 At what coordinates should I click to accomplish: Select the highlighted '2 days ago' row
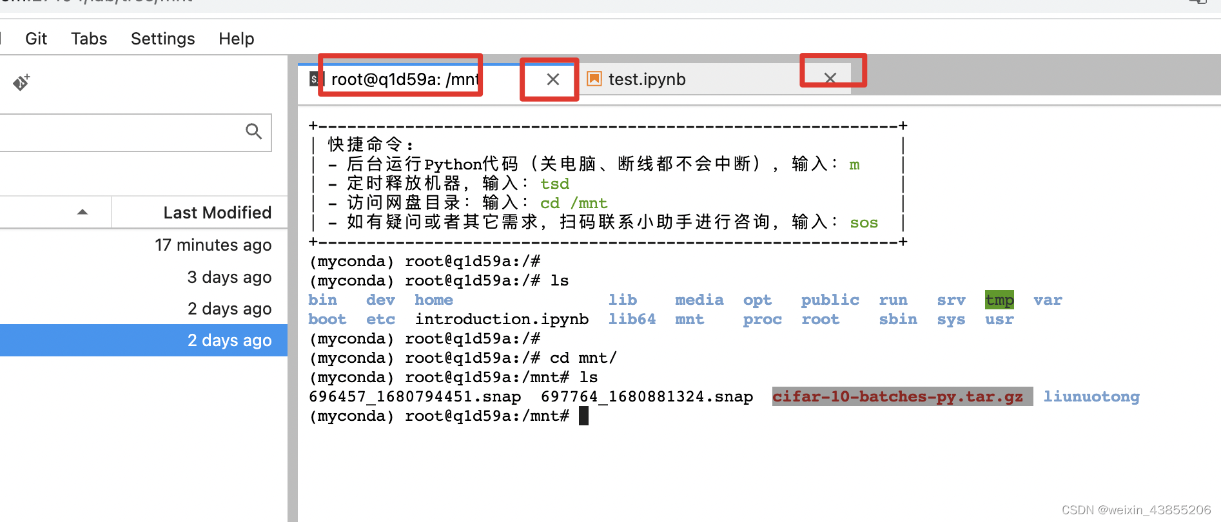pos(144,340)
